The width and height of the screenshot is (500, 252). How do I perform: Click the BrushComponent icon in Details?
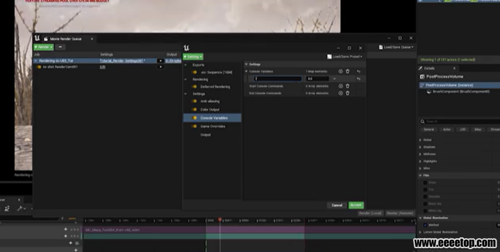429,92
